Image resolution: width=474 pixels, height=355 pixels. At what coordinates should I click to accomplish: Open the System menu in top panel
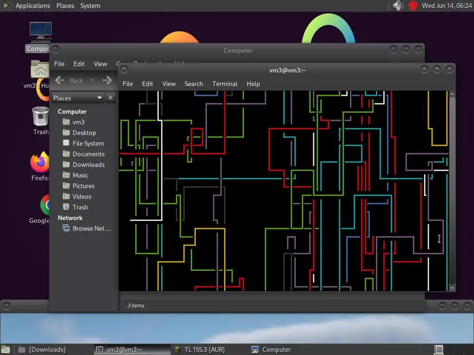pos(90,6)
